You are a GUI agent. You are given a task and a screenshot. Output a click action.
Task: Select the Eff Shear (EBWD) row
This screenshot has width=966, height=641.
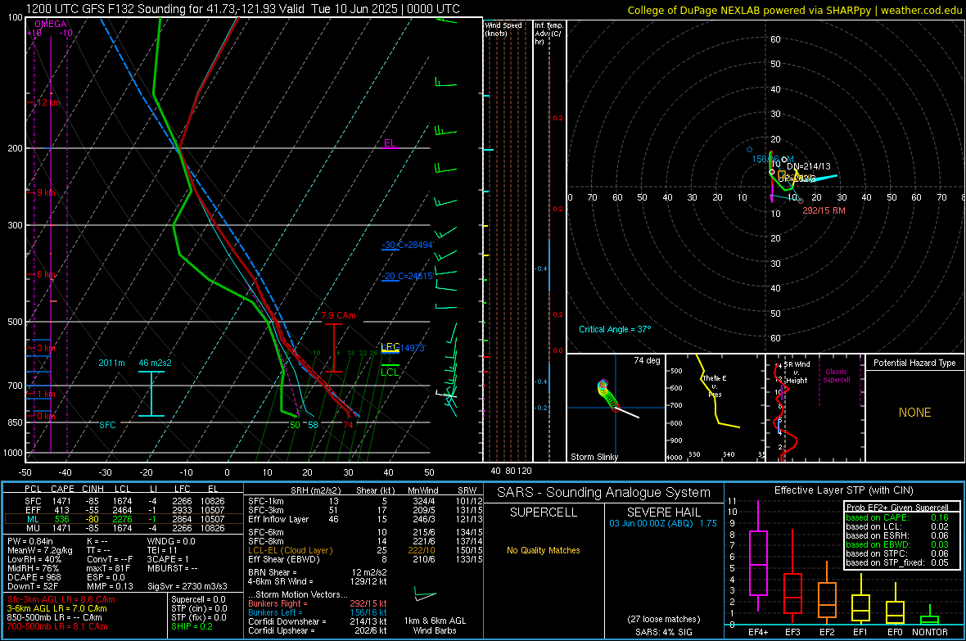tap(363, 559)
